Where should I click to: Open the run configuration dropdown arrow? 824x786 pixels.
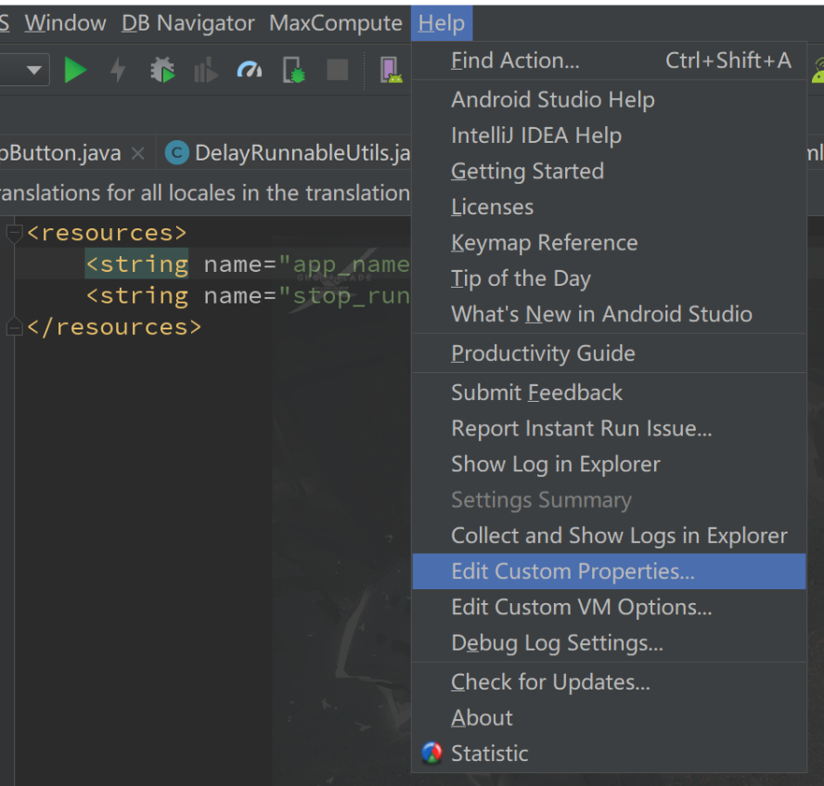pyautogui.click(x=34, y=70)
